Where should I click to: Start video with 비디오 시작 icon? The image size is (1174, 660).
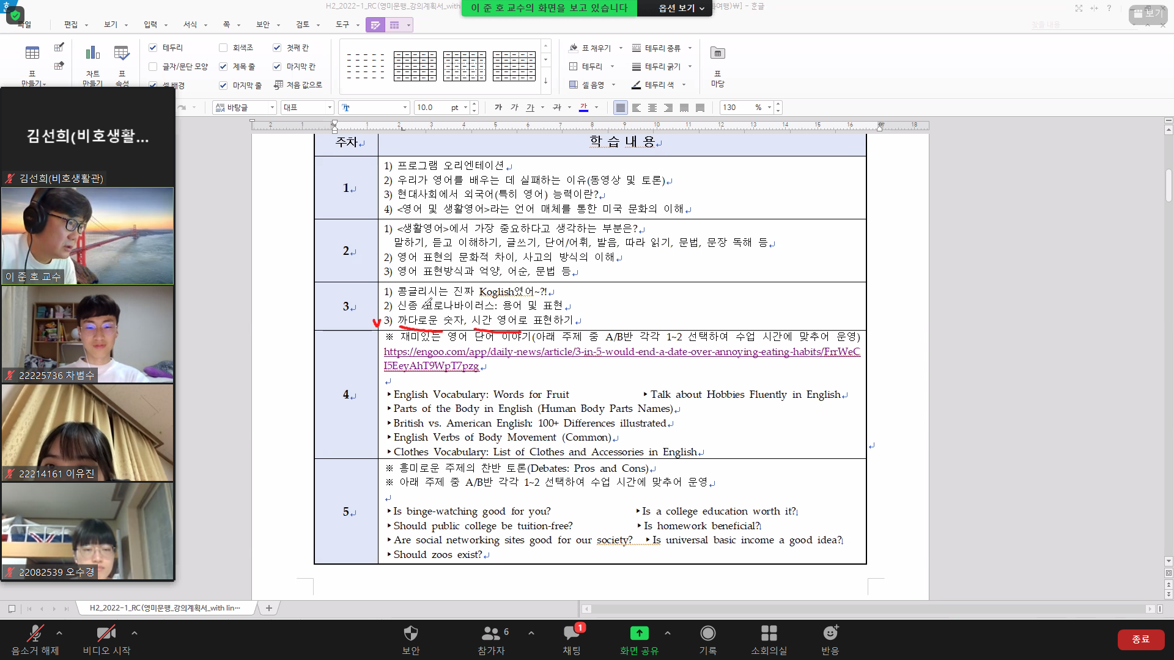pos(106,634)
